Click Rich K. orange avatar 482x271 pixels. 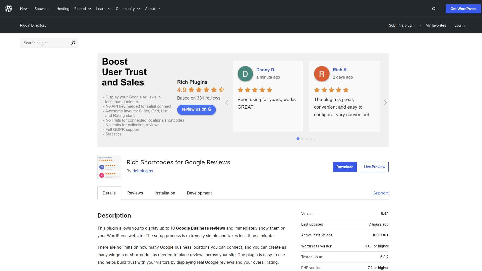tap(322, 74)
